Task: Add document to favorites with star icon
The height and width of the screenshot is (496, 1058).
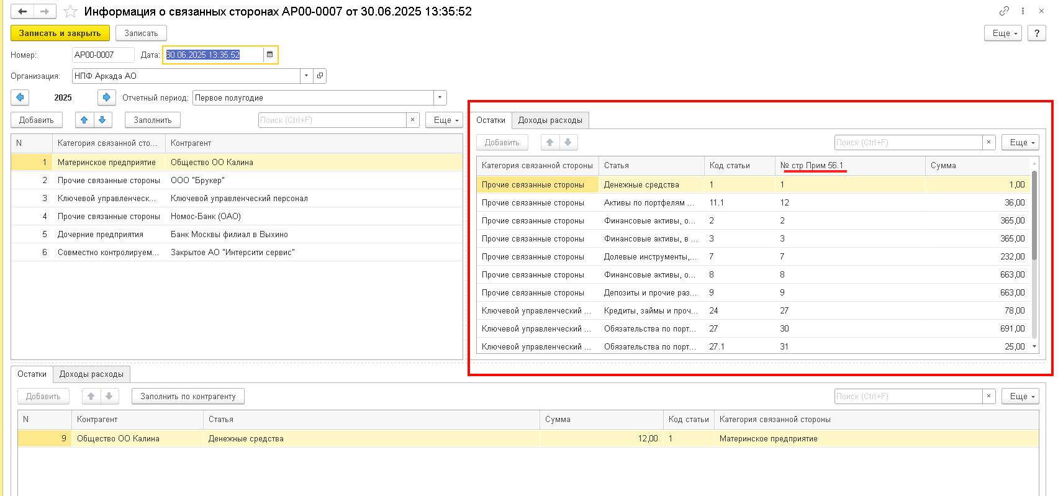Action: click(71, 11)
